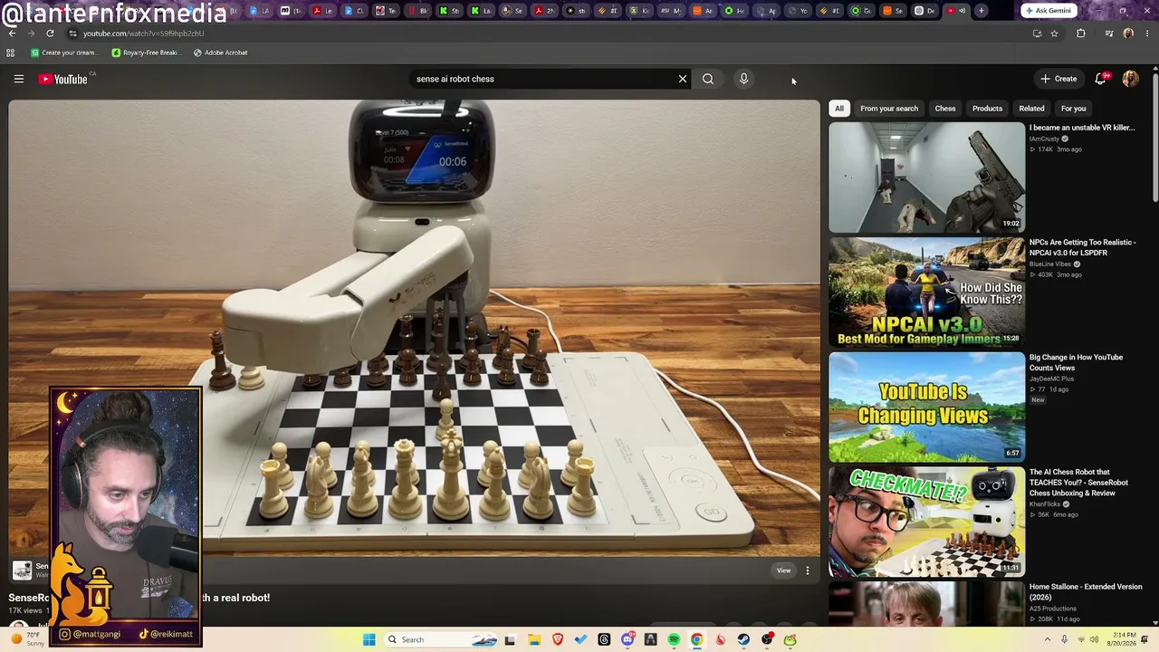Select the All filter chip

coord(839,109)
